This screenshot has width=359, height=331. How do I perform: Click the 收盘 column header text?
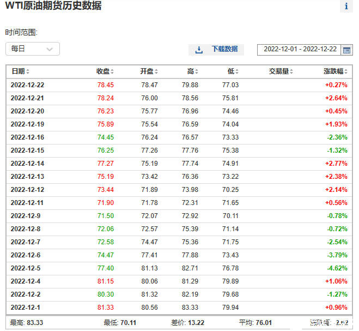tap(103, 71)
